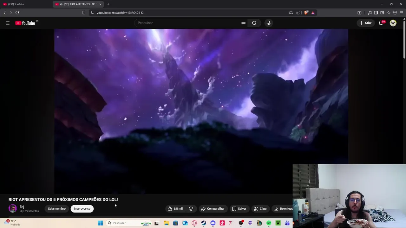Screen dimensions: 406x228
Task: Click the video player to pause
Action: [201, 111]
